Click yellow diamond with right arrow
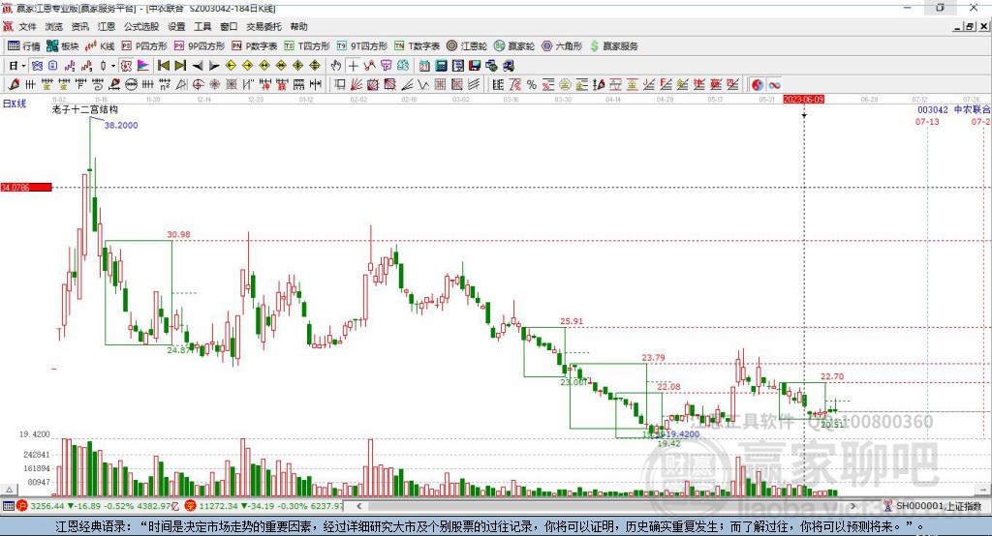The image size is (992, 536). (x=247, y=65)
